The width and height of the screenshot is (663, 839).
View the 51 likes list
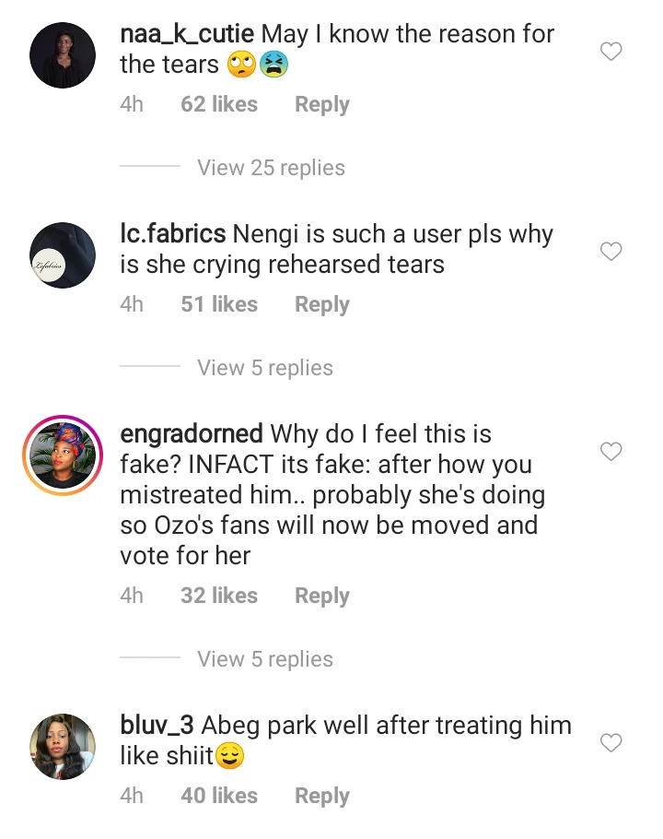tap(219, 304)
